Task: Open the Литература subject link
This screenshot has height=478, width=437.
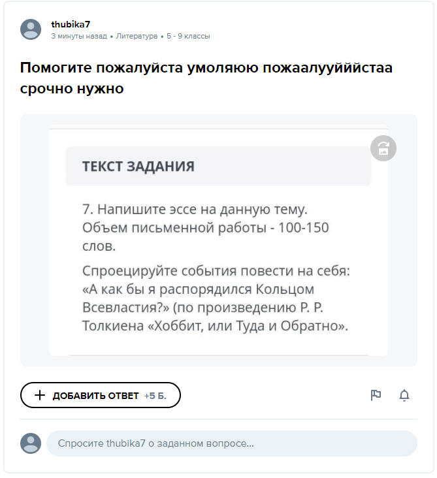Action: click(137, 37)
